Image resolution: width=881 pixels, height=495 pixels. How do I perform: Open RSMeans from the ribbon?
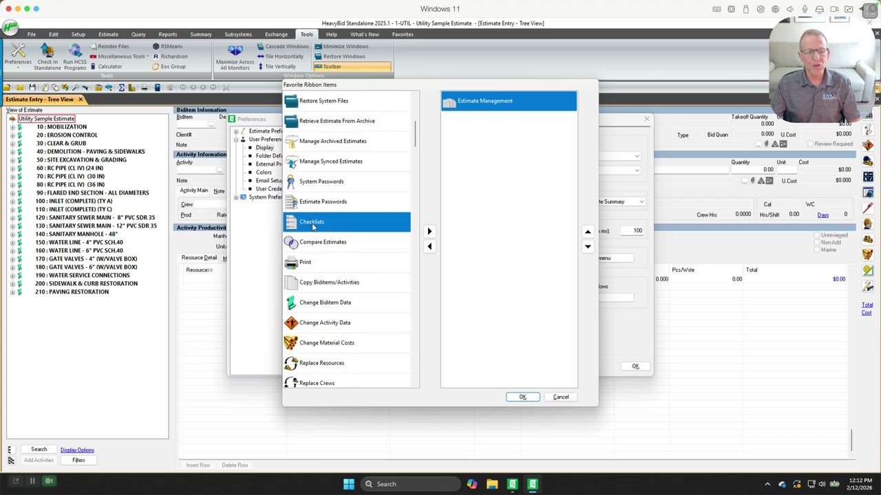click(167, 46)
